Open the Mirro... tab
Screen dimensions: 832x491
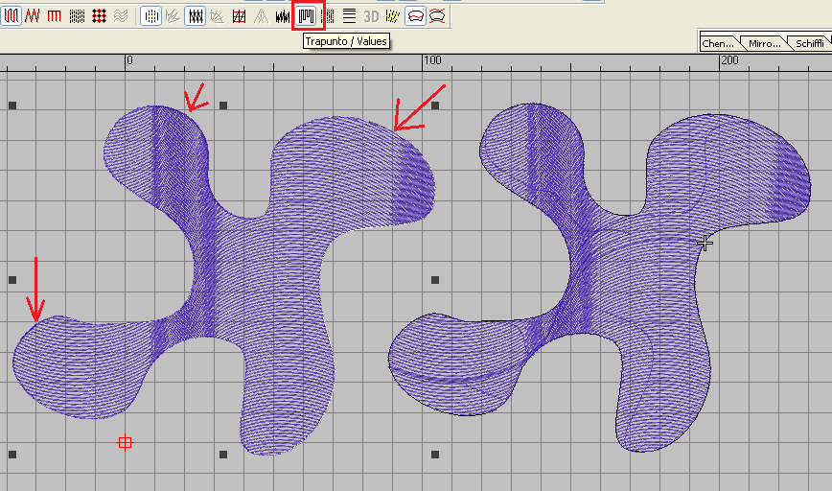(764, 43)
